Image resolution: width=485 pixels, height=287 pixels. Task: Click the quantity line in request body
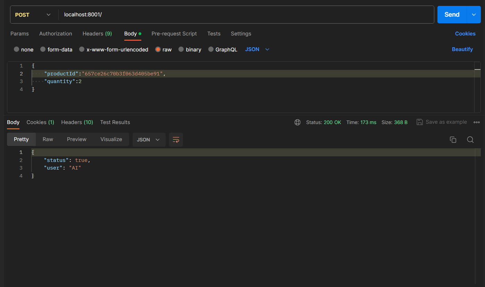[x=253, y=82]
